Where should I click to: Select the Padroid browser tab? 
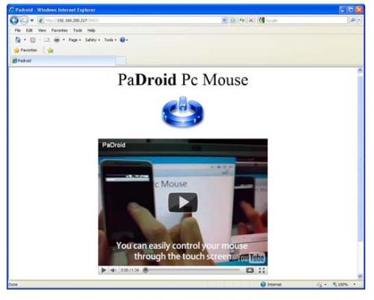pos(63,61)
